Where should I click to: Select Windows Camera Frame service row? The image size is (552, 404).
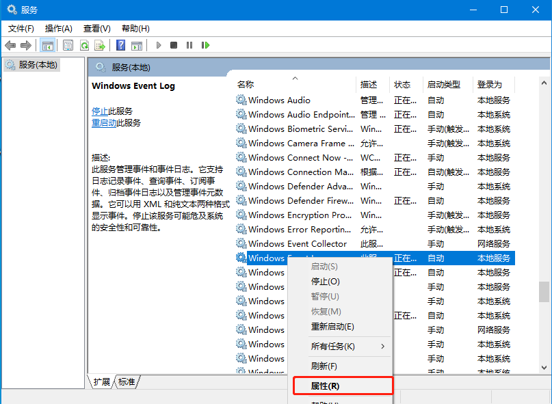point(375,144)
